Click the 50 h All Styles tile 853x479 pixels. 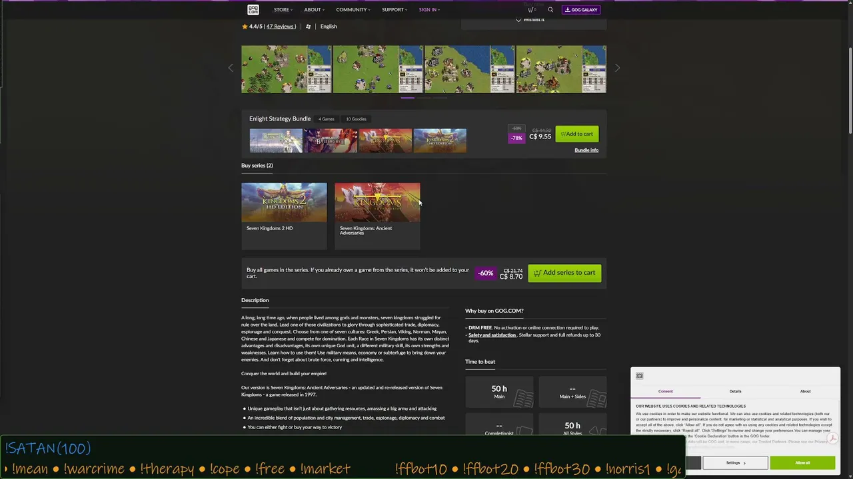click(572, 424)
